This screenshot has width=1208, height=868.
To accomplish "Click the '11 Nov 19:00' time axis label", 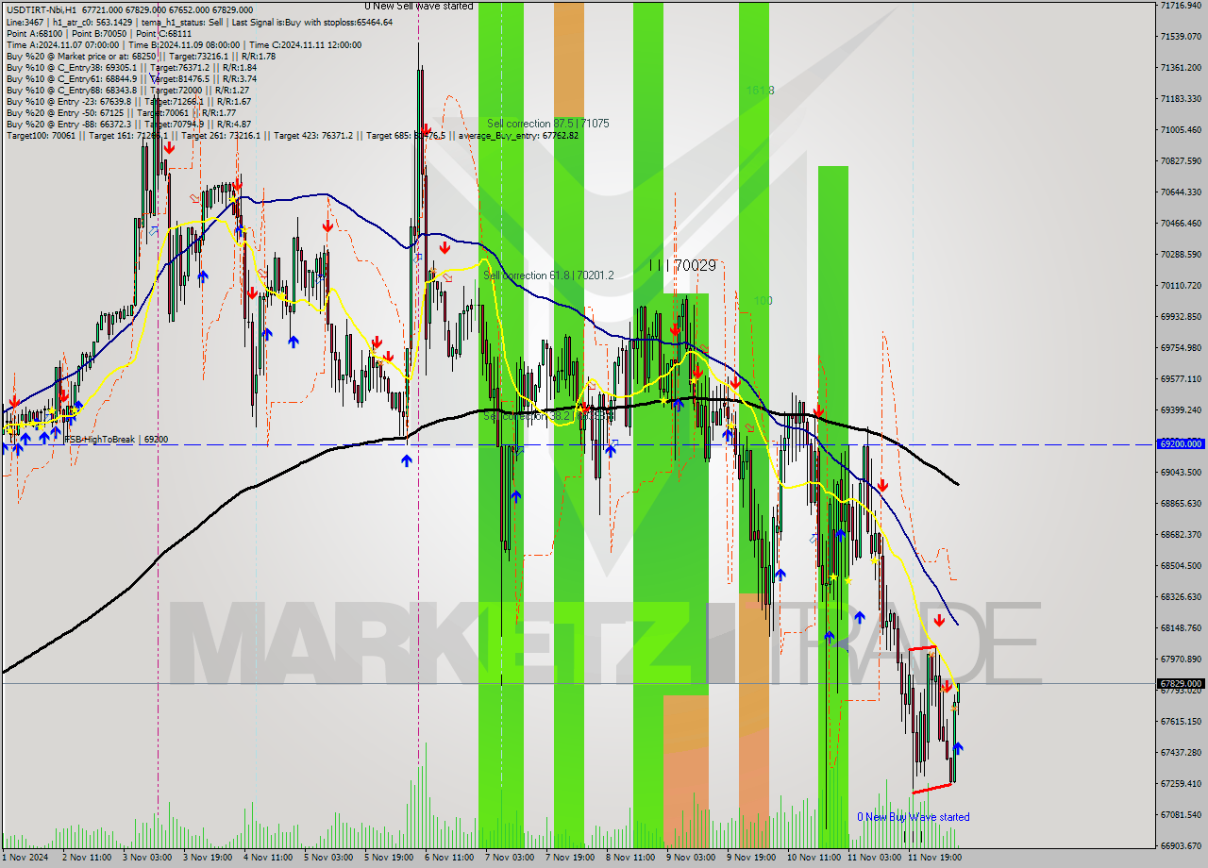I will click(x=934, y=858).
